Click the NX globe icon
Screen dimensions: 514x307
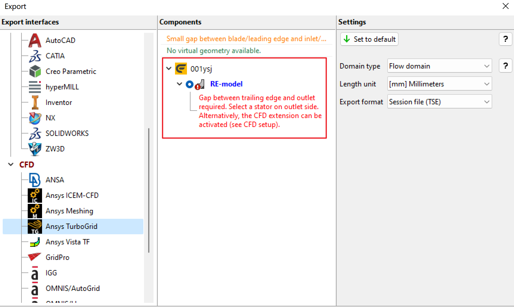pyautogui.click(x=35, y=118)
